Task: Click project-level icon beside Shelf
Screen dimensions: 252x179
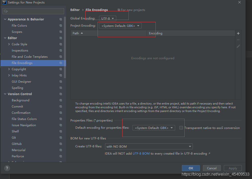Action: pyautogui.click(x=61, y=131)
